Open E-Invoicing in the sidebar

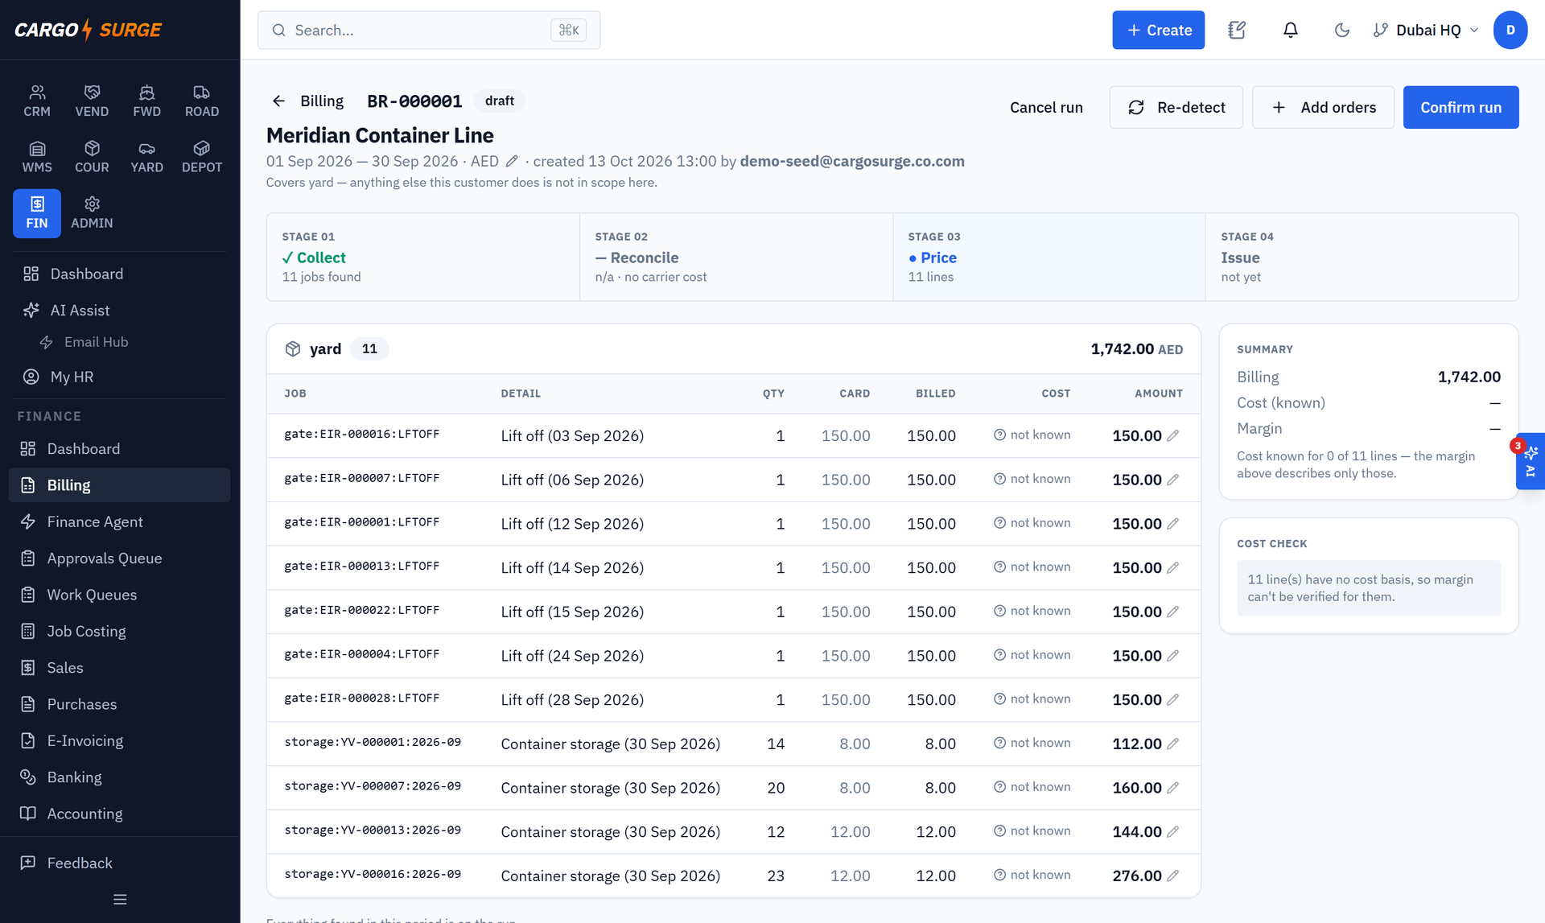click(120, 740)
